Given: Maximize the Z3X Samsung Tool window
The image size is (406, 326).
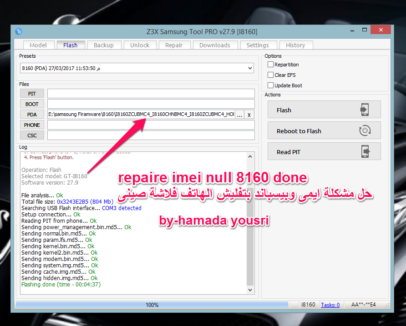Looking at the screenshot, I should coord(365,30).
